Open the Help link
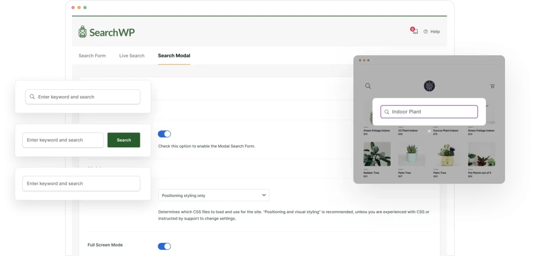 pos(435,31)
